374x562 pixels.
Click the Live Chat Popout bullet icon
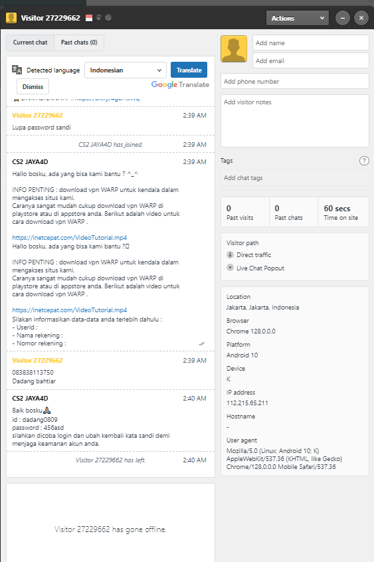pyautogui.click(x=231, y=268)
